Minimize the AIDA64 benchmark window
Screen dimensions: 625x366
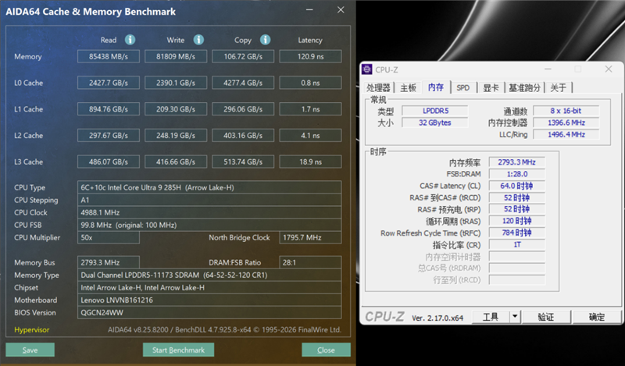pos(309,10)
